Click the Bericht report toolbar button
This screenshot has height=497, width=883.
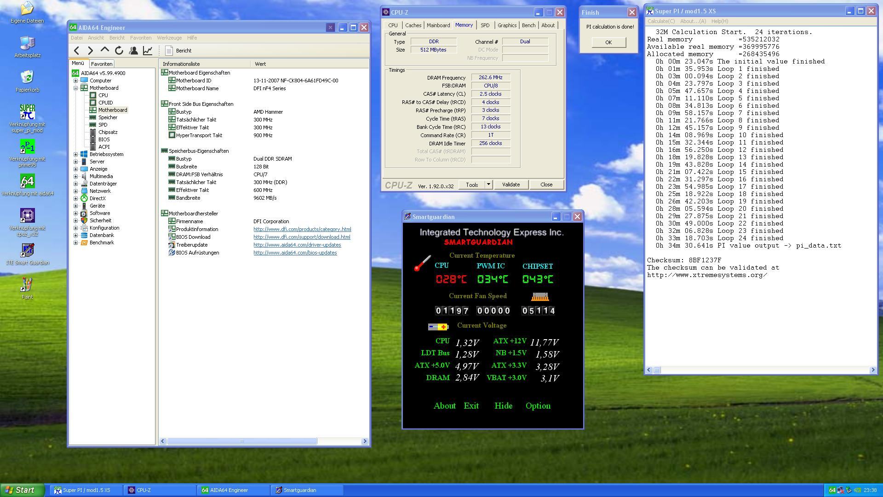point(178,51)
